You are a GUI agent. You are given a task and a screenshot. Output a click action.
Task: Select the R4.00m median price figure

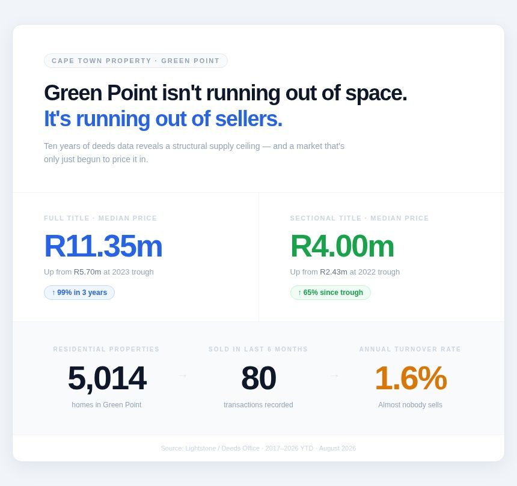342,246
